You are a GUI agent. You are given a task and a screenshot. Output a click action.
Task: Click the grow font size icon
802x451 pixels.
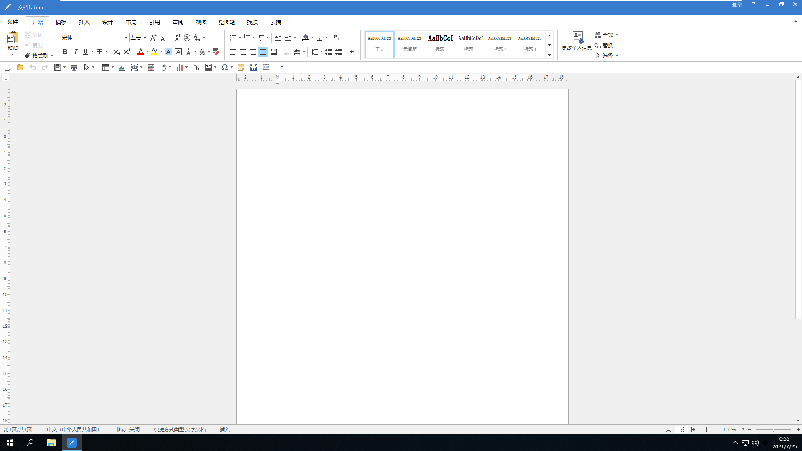pos(153,38)
